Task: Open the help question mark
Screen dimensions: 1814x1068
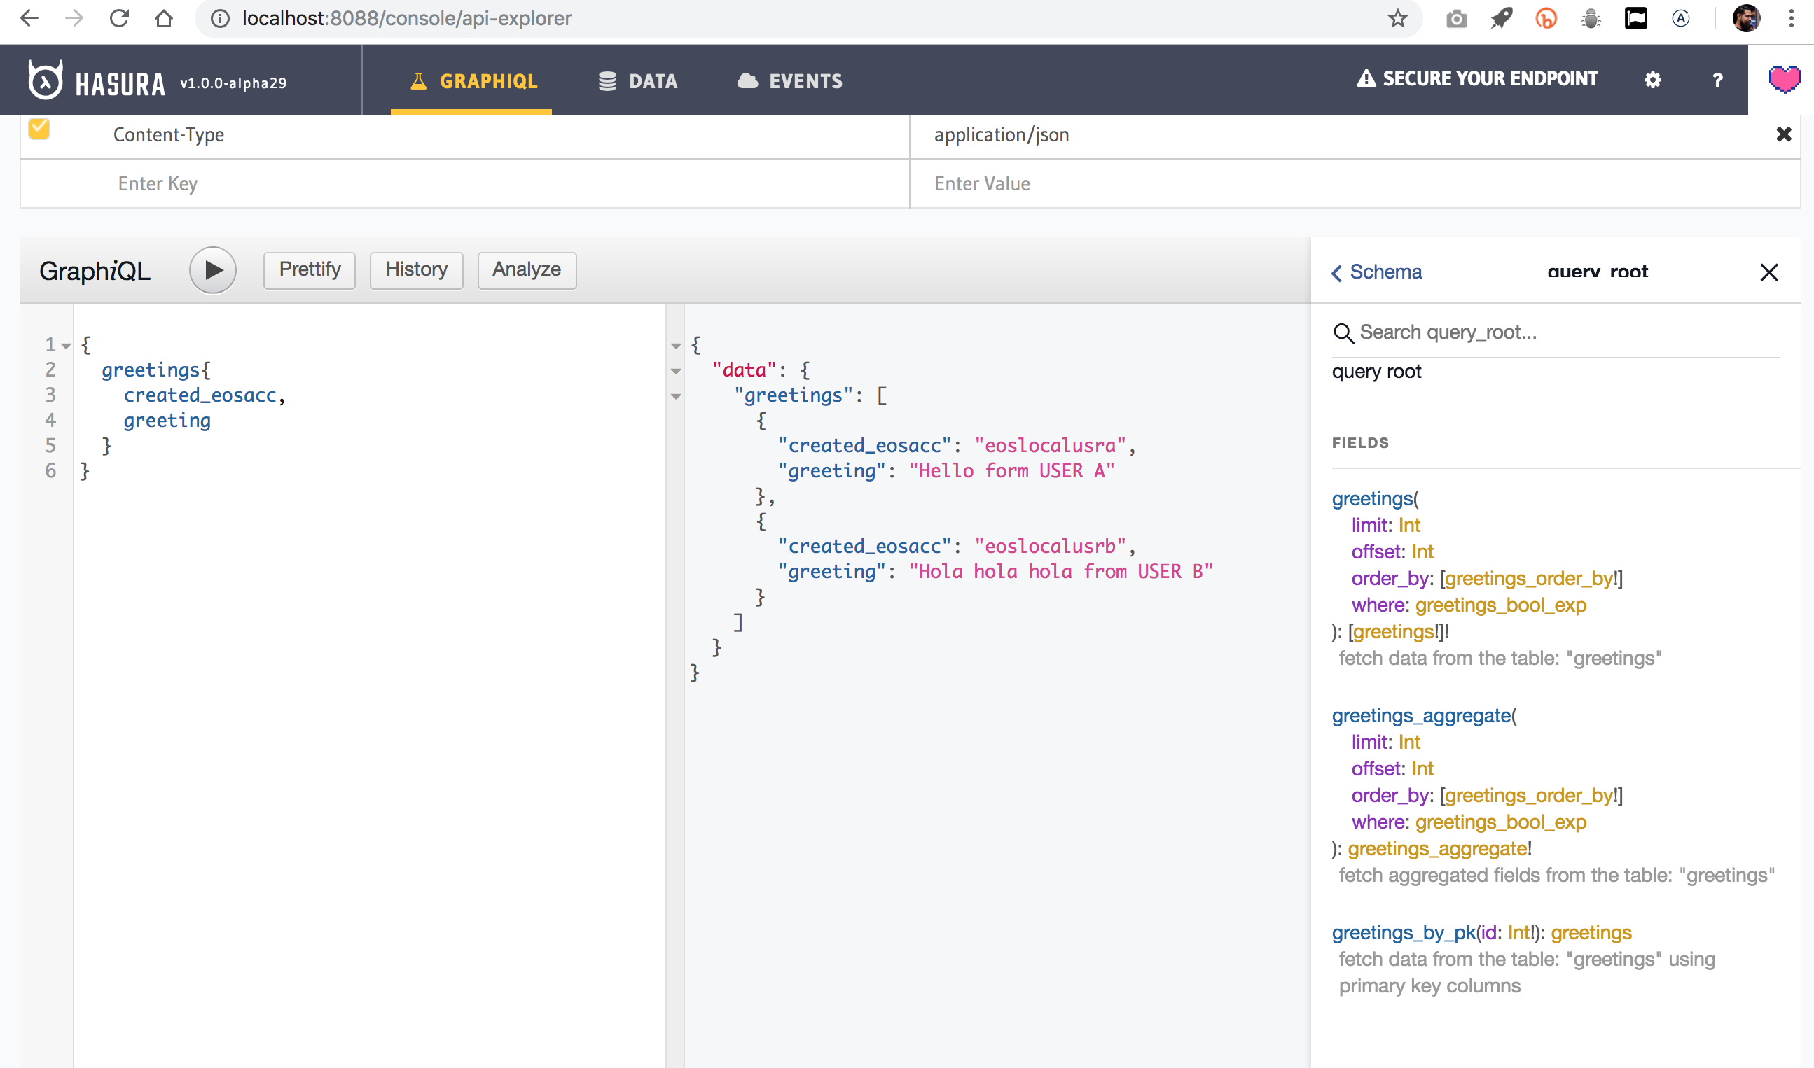Action: (1717, 80)
